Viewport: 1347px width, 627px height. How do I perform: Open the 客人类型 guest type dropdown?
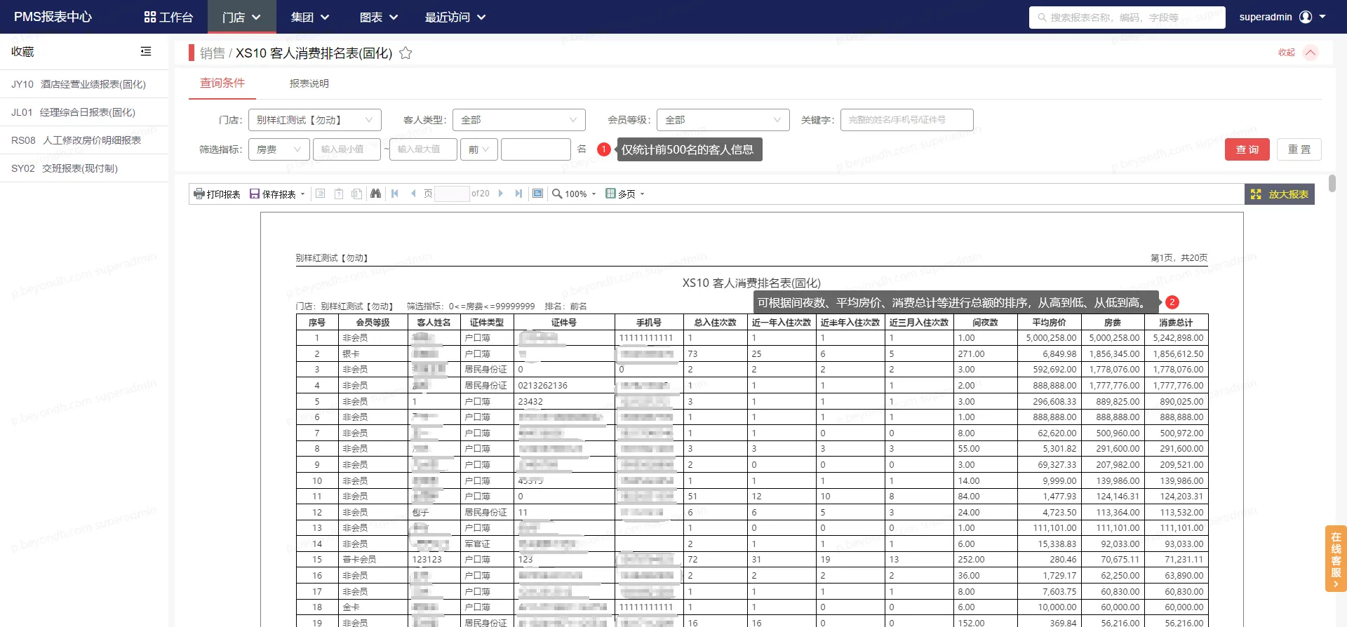coord(519,120)
